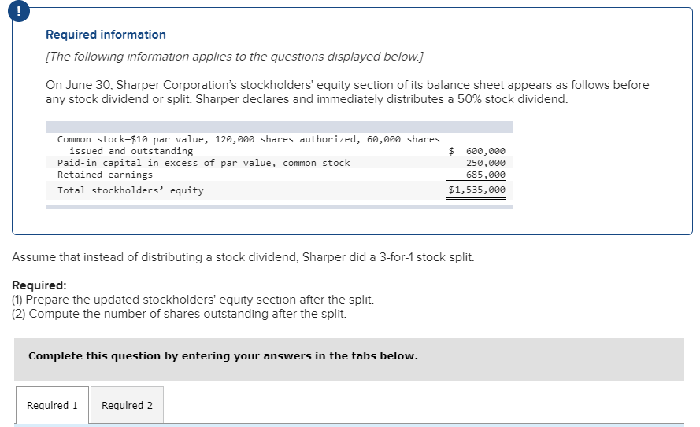The image size is (700, 427).
Task: Click the gray Complete this question instruction banner
Action: [349, 359]
